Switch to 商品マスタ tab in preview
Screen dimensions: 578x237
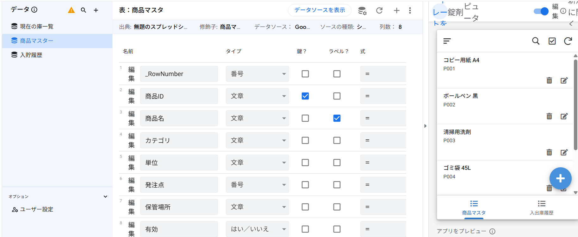click(474, 208)
